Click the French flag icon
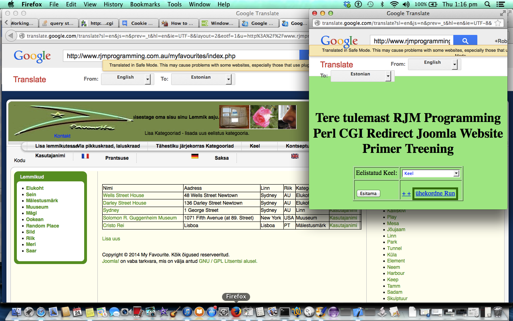Viewport: 513px width, 321px height. 85,156
